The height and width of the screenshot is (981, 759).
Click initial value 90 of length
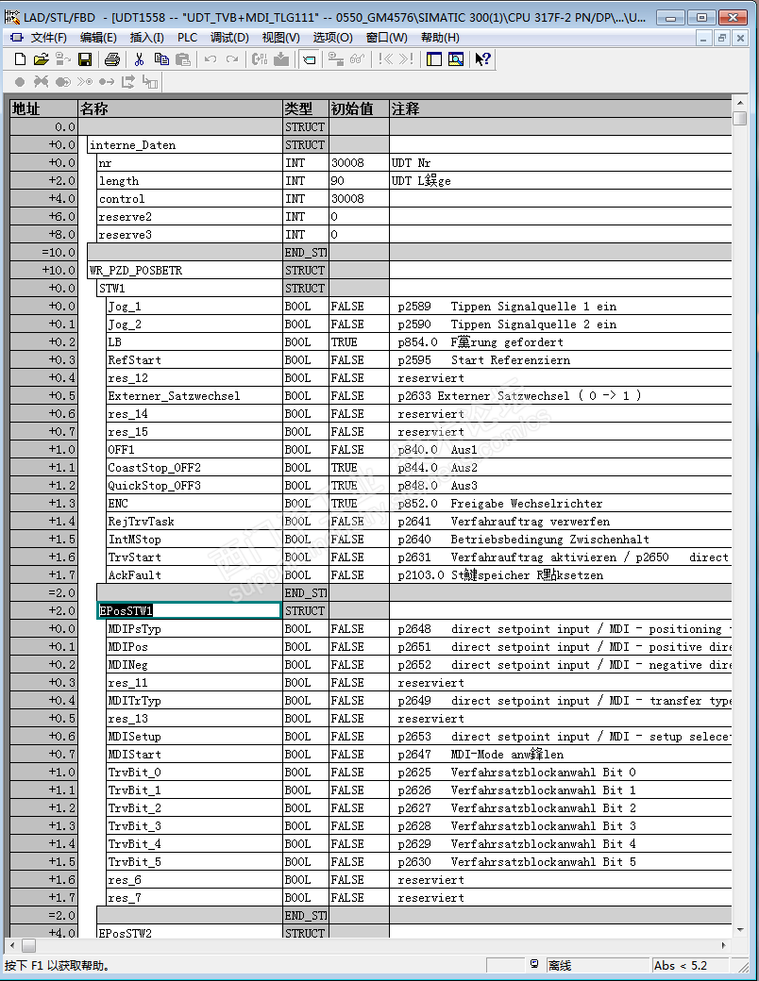click(x=359, y=181)
